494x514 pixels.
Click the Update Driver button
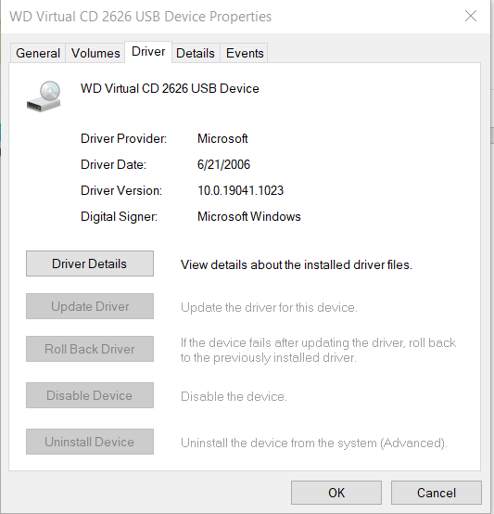(x=90, y=306)
